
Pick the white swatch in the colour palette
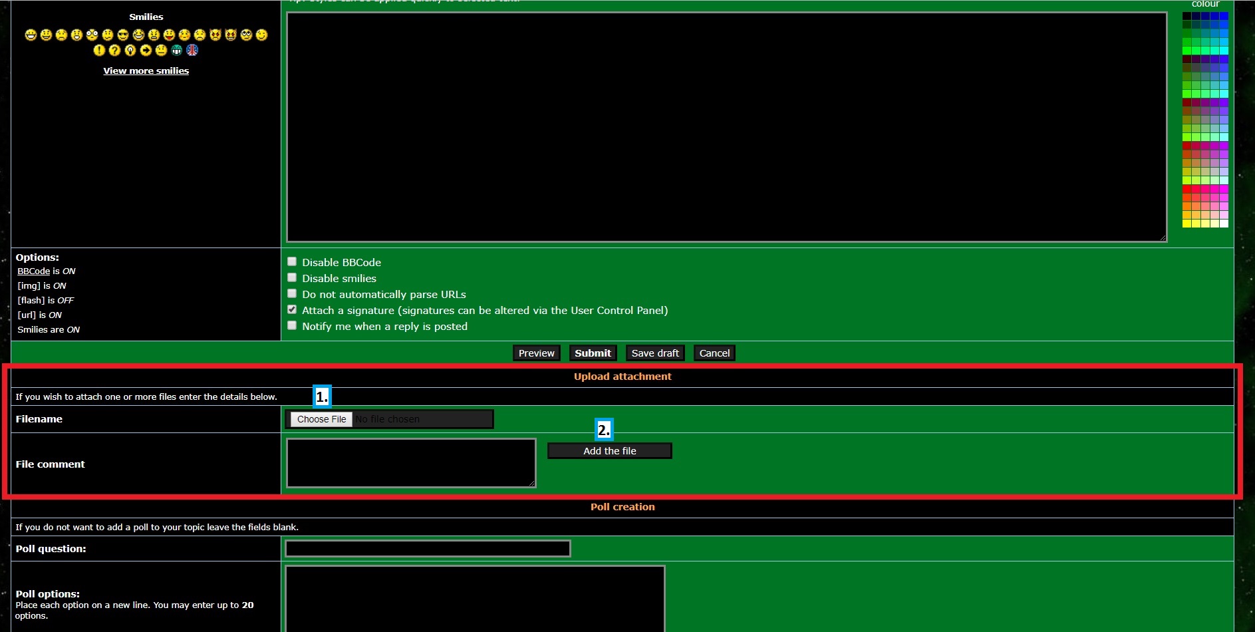1224,224
